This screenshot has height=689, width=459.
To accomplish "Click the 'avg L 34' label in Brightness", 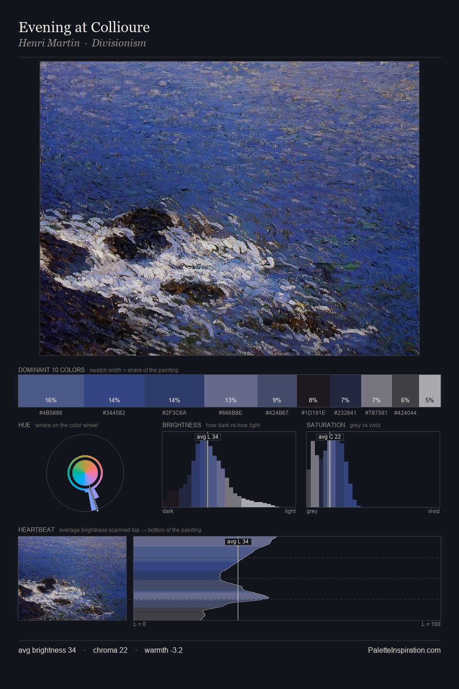I will pos(208,437).
